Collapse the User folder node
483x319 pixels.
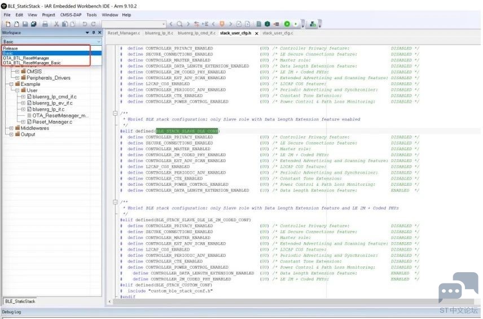click(17, 90)
